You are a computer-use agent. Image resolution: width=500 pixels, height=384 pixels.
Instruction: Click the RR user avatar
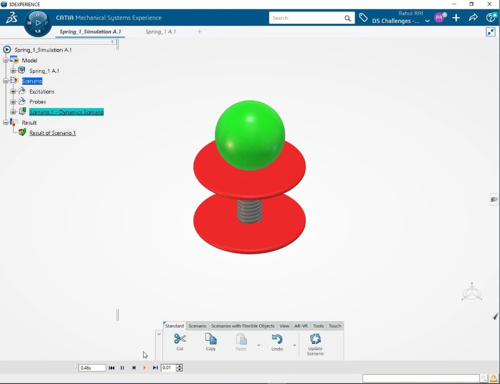point(440,18)
